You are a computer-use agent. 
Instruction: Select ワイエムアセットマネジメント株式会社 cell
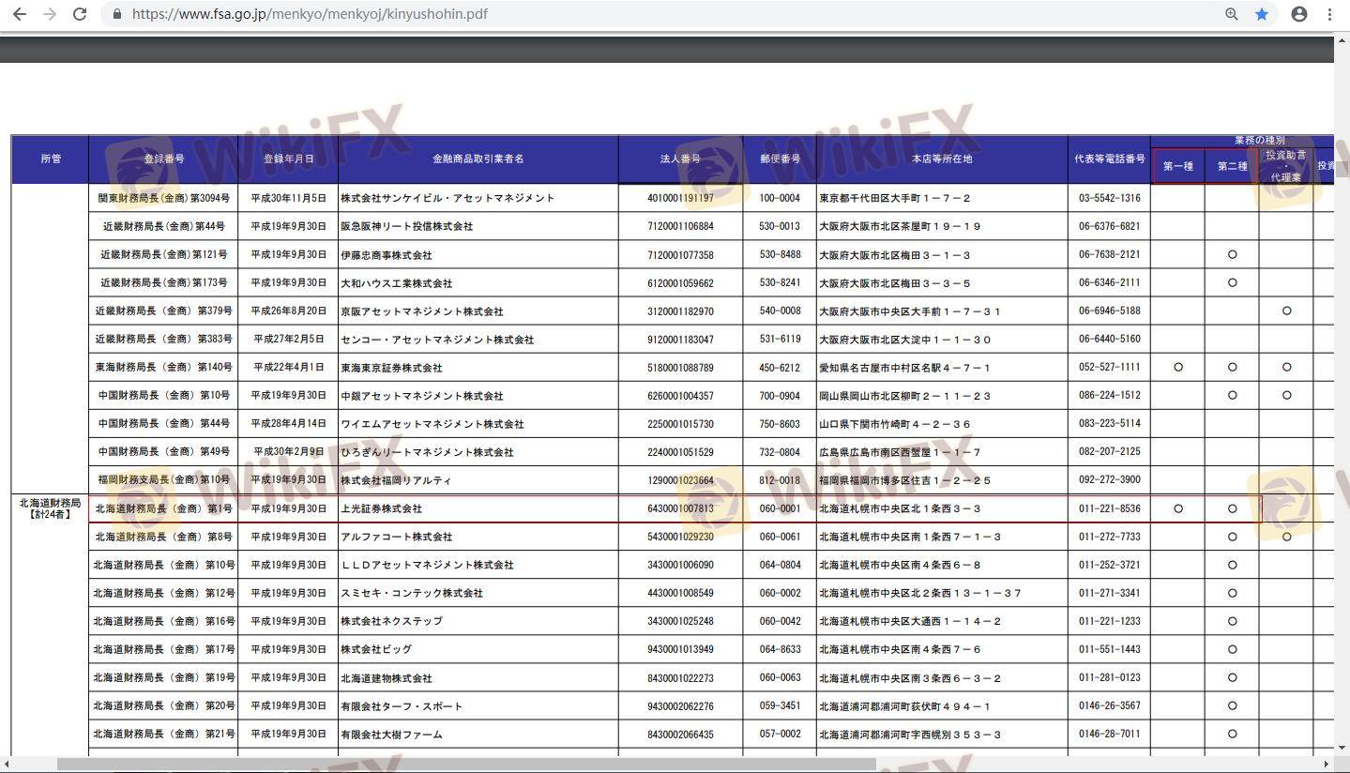pyautogui.click(x=478, y=423)
